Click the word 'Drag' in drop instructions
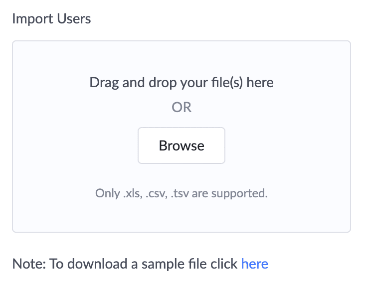The width and height of the screenshot is (365, 293). click(x=104, y=82)
